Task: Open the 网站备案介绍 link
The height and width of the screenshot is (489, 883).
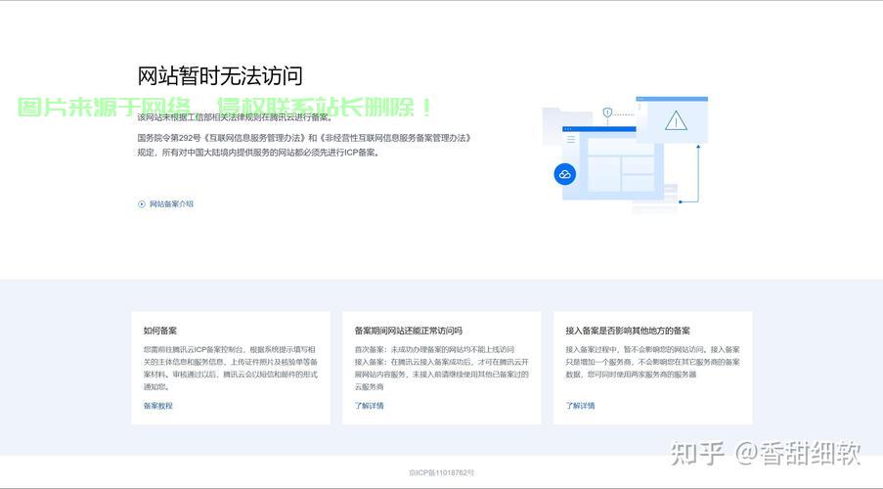Action: [171, 204]
